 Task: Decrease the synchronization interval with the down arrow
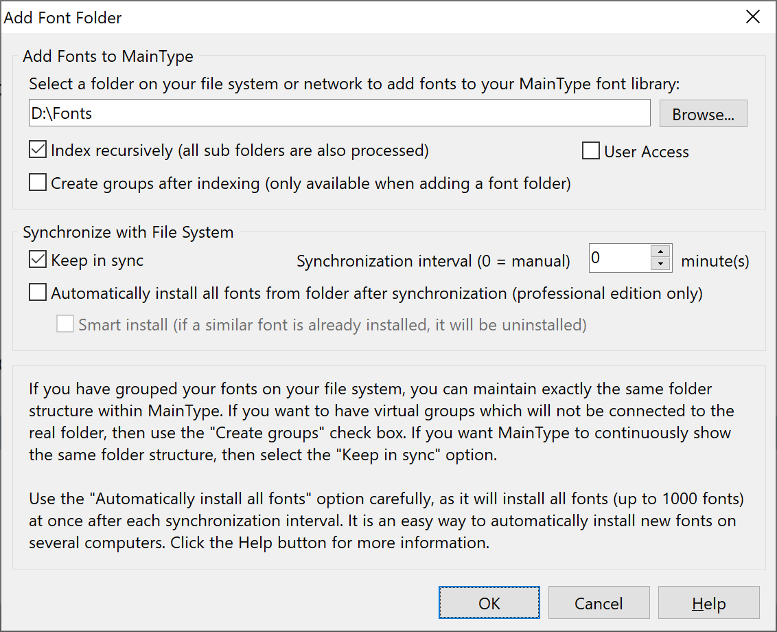click(660, 264)
